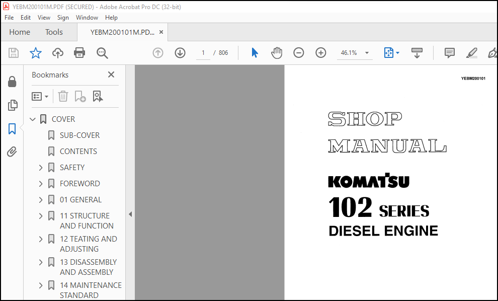The height and width of the screenshot is (301, 498).
Task: Click the Acrobat PDF icon in title bar
Action: pos(6,7)
